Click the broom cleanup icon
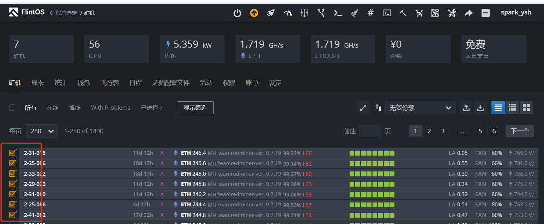 [354, 13]
